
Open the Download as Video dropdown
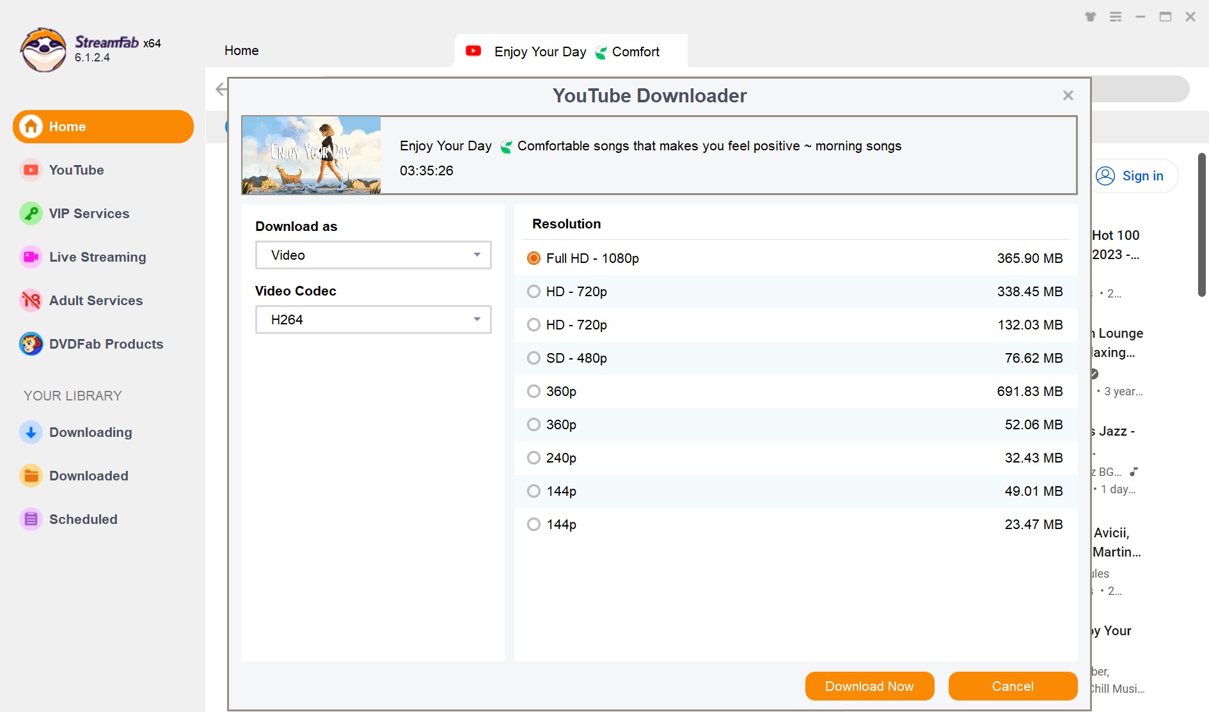(x=374, y=255)
